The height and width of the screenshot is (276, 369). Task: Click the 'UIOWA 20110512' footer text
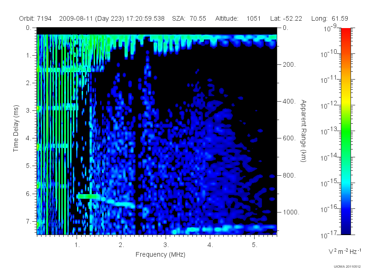coord(347,267)
